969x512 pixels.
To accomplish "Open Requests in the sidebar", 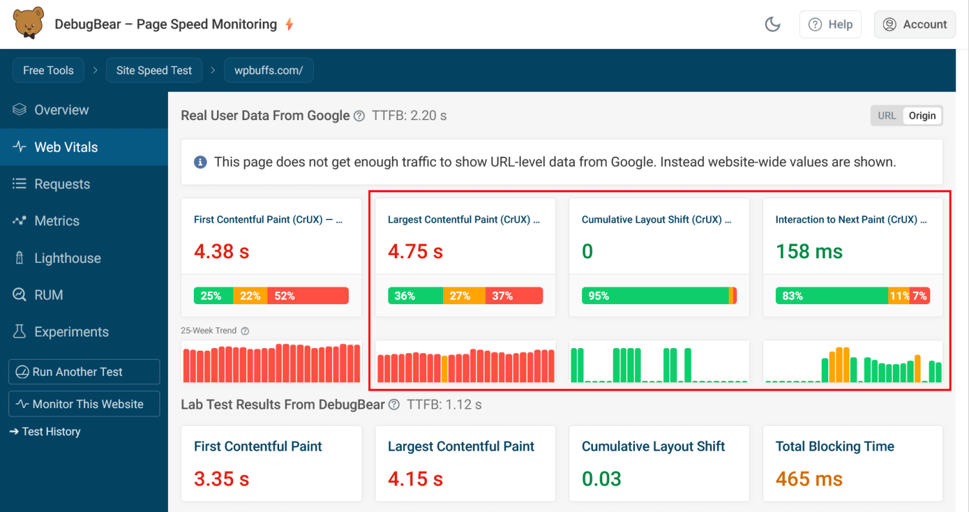I will [x=84, y=184].
